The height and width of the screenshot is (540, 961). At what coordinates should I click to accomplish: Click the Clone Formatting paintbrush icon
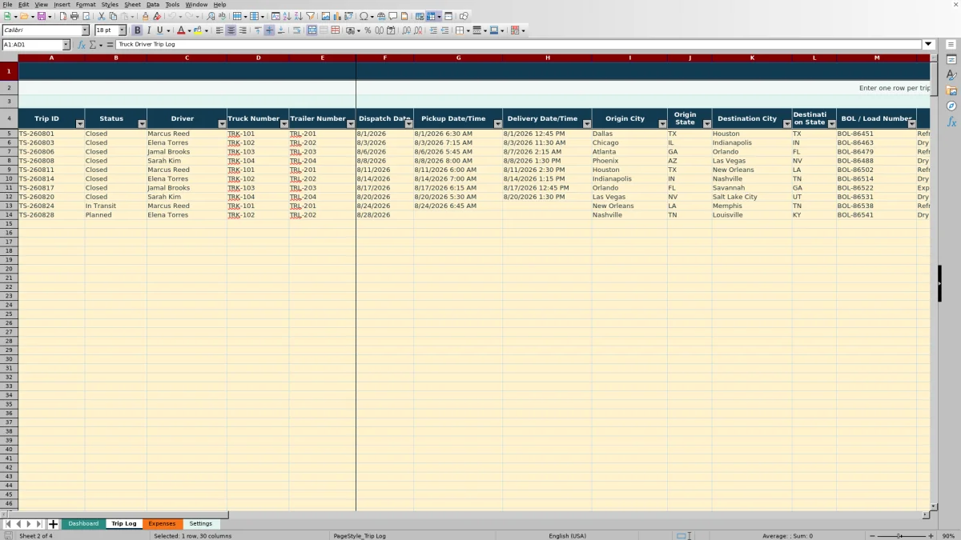tap(145, 16)
